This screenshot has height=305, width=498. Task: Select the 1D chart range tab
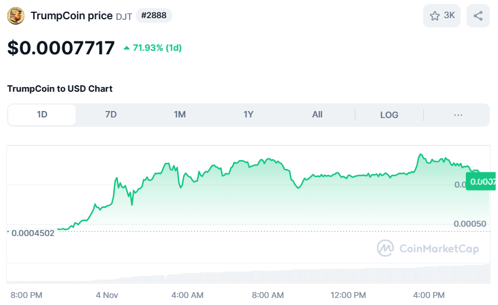[x=42, y=115]
